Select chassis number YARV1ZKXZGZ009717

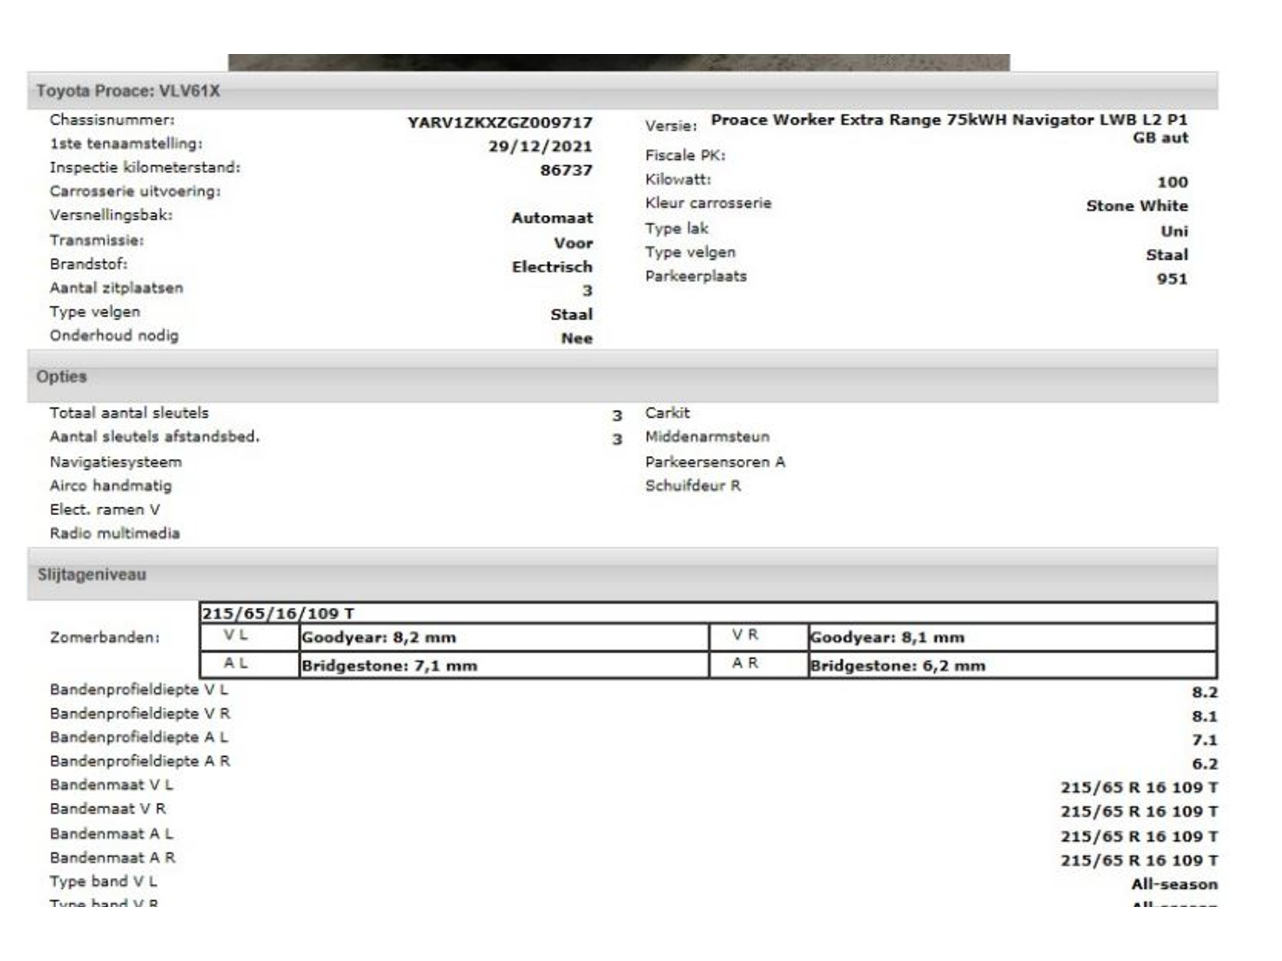499,123
